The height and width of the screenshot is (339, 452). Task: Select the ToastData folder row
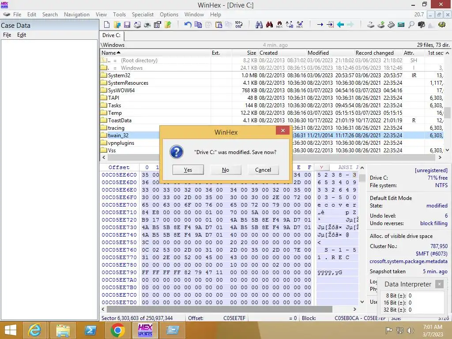(x=272, y=120)
